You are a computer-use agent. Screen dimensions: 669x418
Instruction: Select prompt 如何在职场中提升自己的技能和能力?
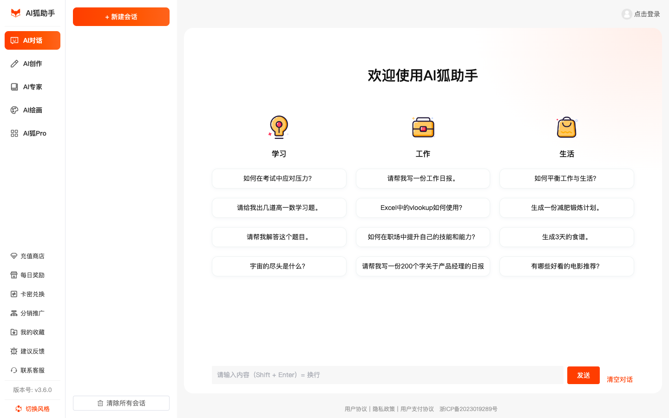click(423, 237)
